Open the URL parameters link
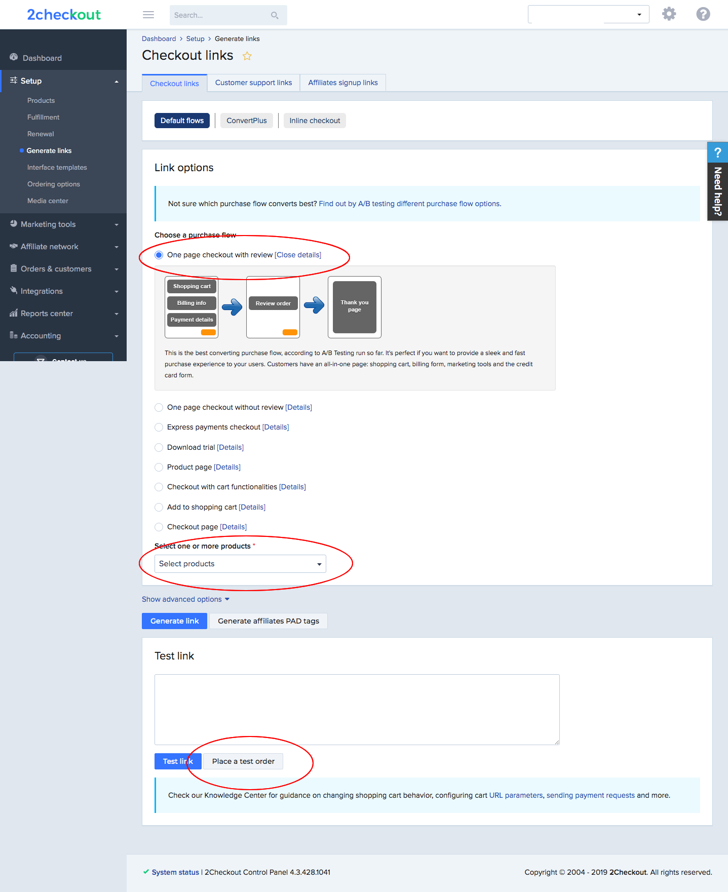The width and height of the screenshot is (728, 892). 516,795
